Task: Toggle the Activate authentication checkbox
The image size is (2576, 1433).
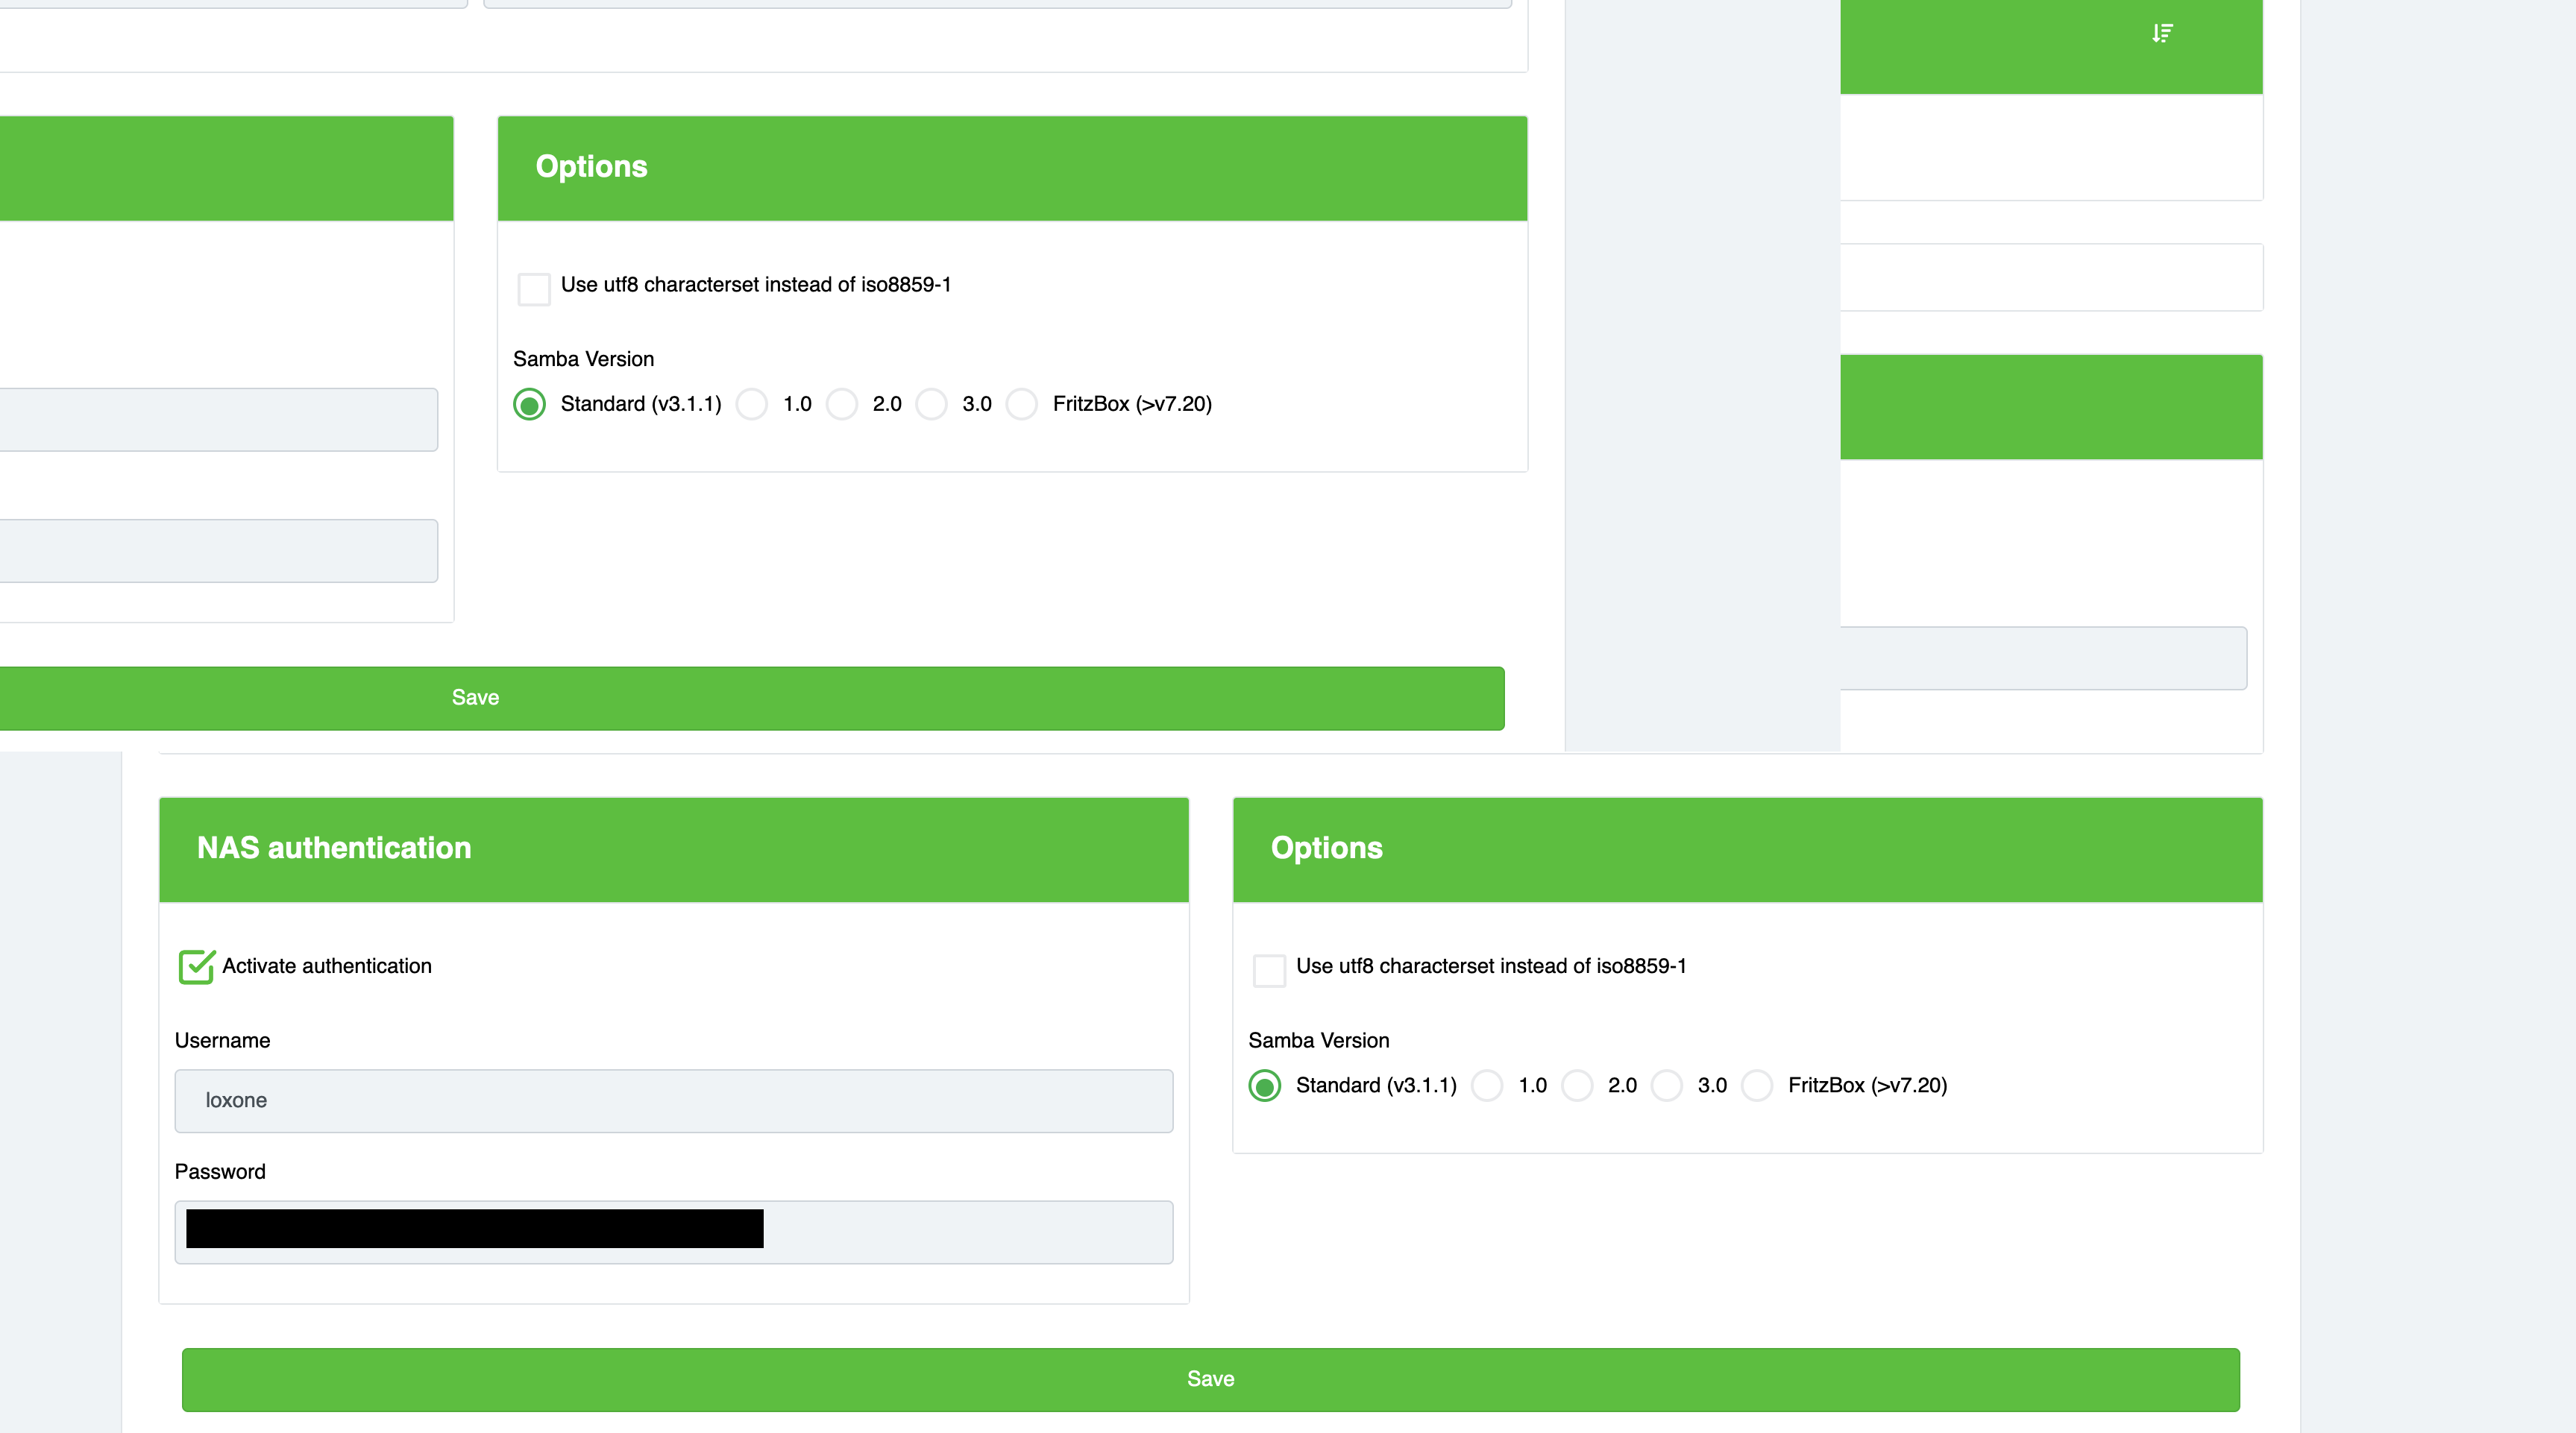Action: coord(196,967)
